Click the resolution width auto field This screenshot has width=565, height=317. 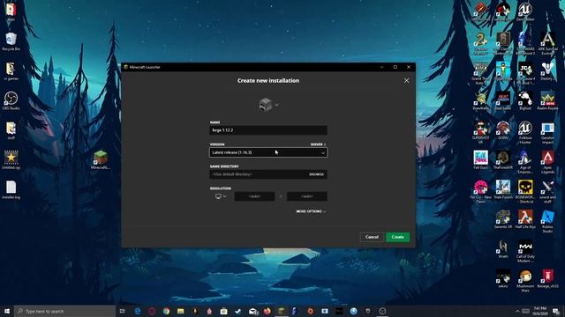(254, 196)
